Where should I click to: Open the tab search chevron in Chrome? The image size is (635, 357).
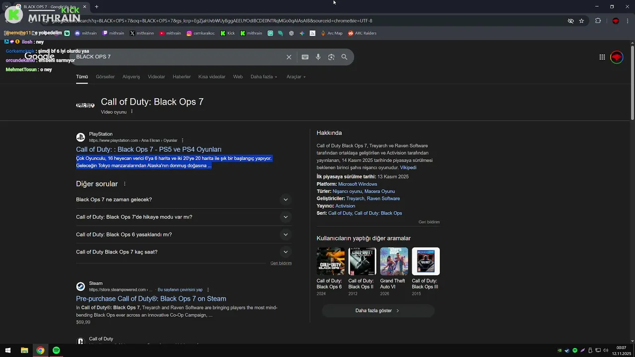[x=6, y=7]
